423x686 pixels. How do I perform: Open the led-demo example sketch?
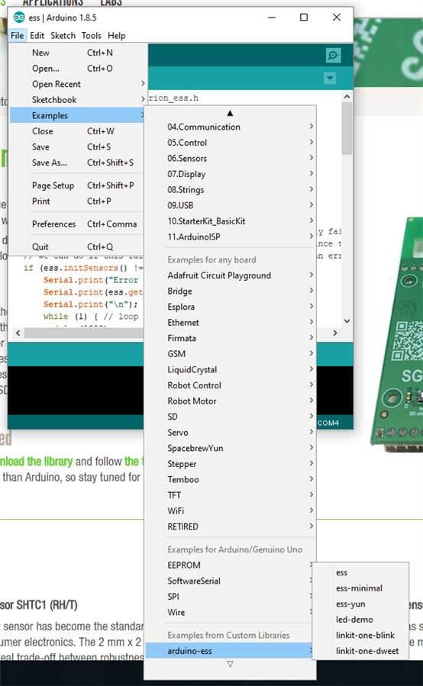[x=360, y=620]
